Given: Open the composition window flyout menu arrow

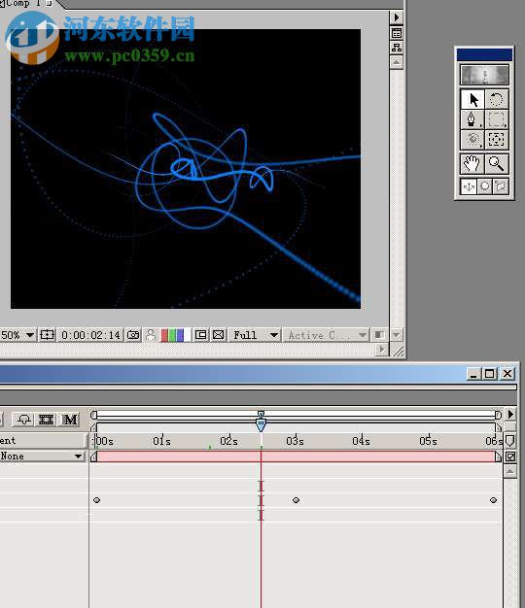Looking at the screenshot, I should (x=396, y=17).
